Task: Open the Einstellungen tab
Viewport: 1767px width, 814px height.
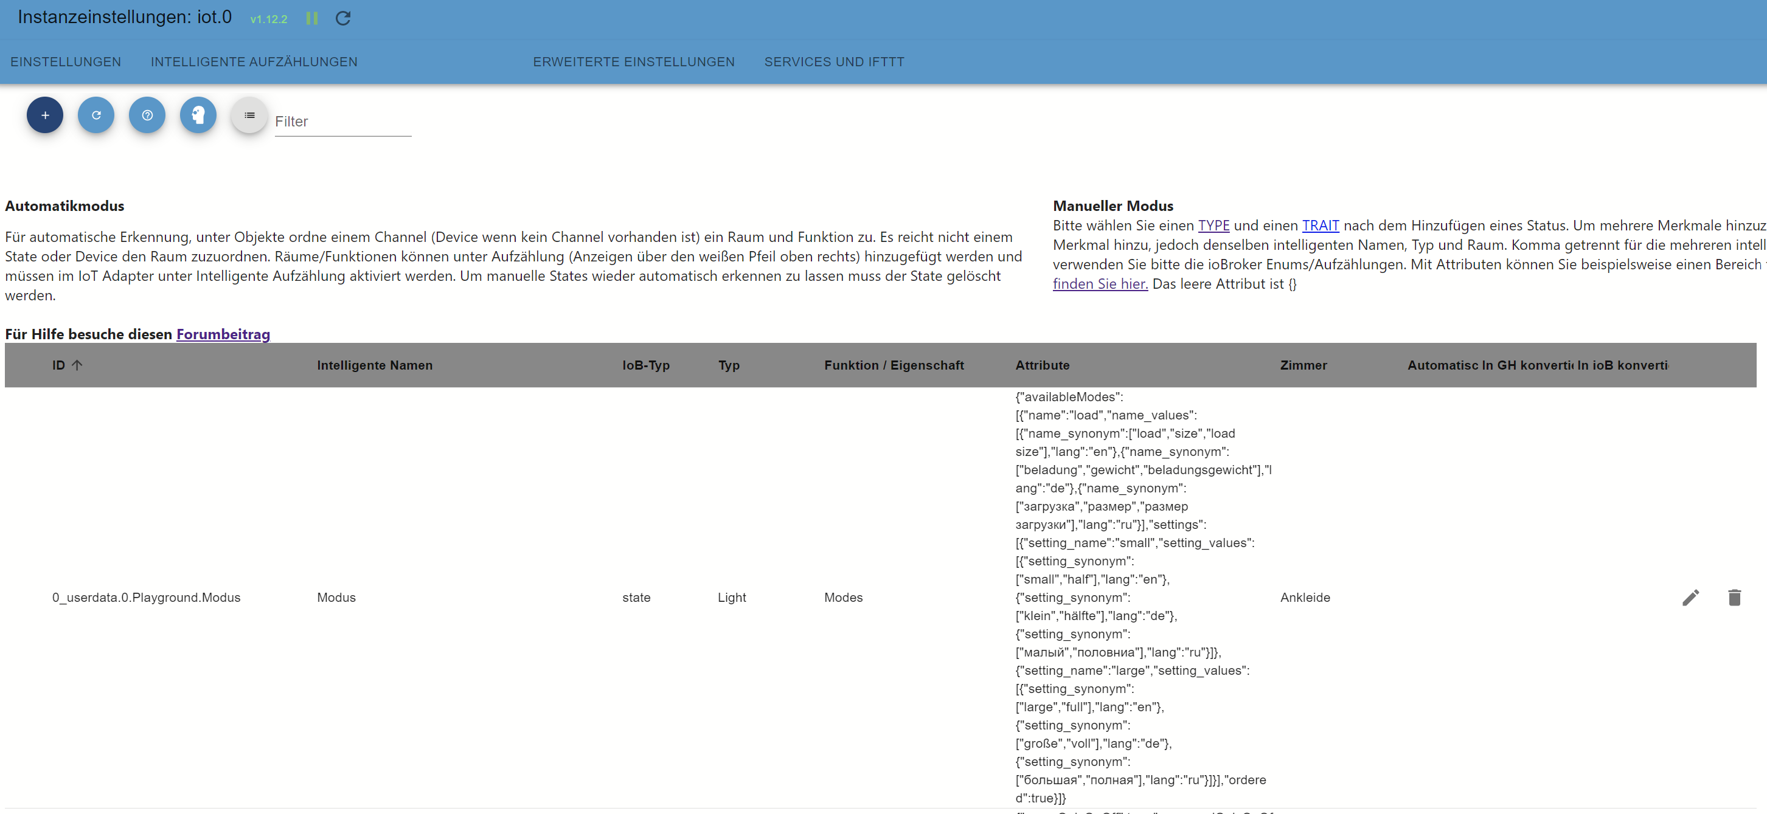Action: [66, 62]
